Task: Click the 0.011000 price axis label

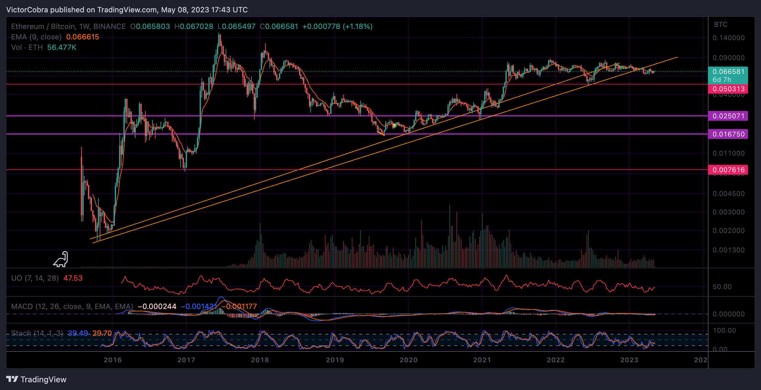Action: click(729, 153)
